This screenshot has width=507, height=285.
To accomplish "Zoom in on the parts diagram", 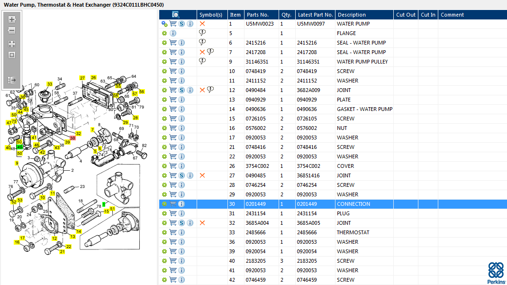I will pyautogui.click(x=12, y=19).
